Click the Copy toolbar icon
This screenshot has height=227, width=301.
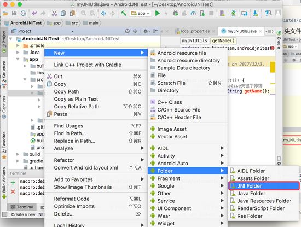63,13
